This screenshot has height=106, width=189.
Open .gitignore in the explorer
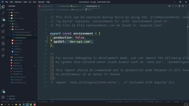(17, 63)
